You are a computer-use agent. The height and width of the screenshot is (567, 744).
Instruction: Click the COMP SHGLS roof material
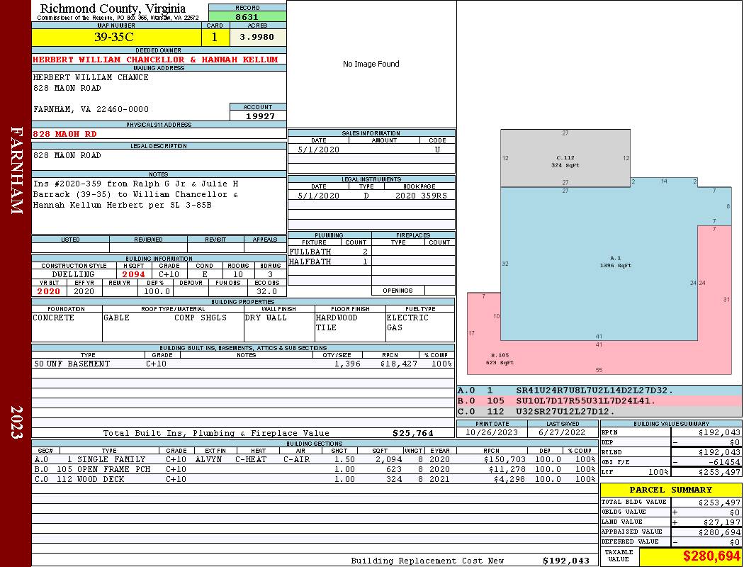pos(201,318)
